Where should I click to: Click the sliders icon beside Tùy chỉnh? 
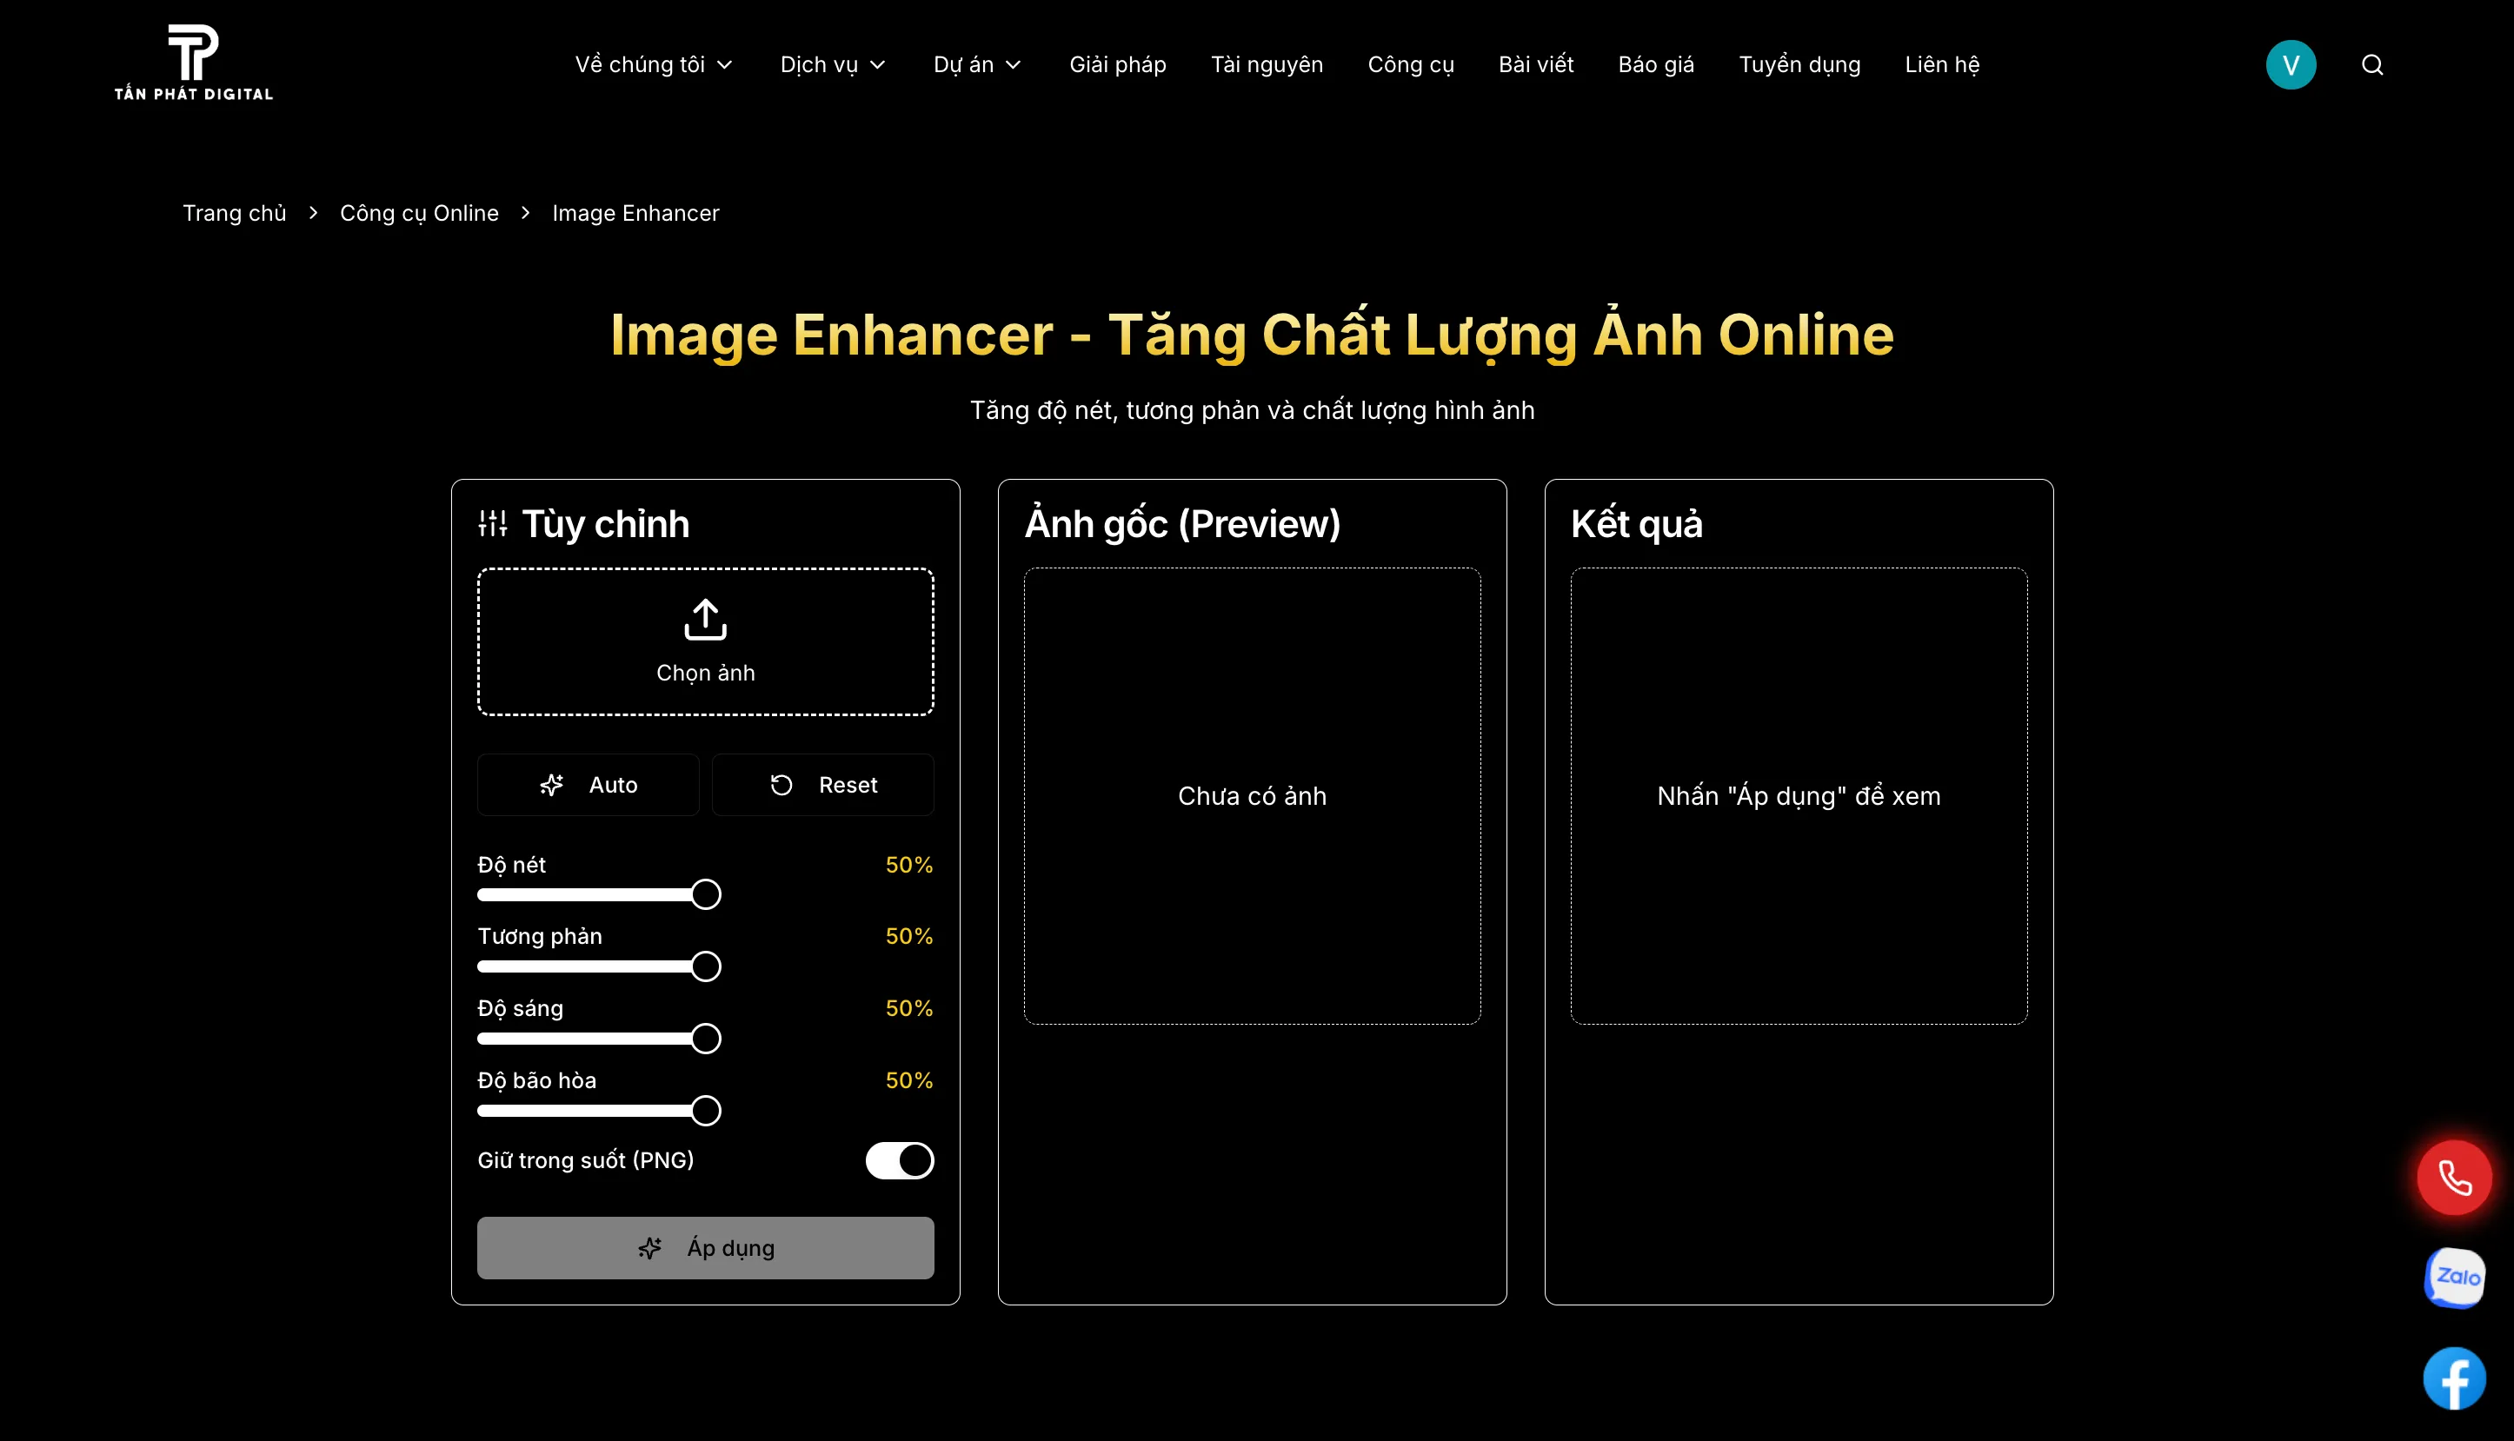(493, 522)
